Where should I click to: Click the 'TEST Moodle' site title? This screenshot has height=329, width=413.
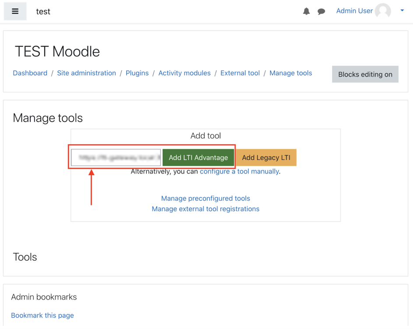57,51
